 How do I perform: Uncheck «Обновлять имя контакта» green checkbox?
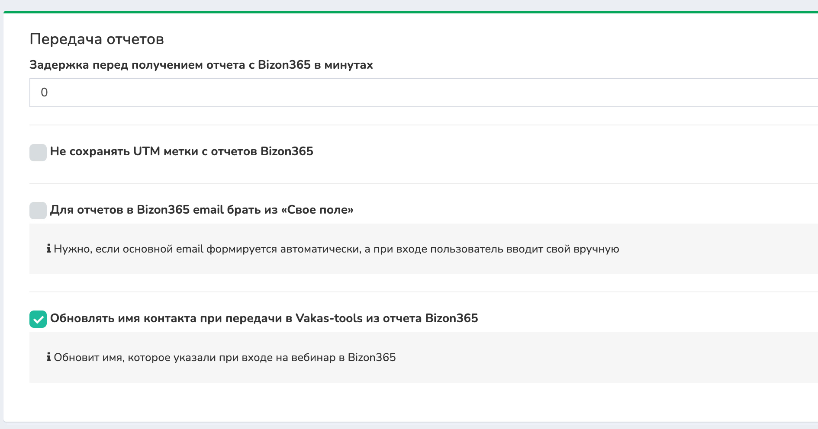[x=38, y=319]
